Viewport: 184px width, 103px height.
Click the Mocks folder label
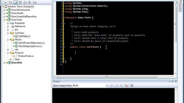pyautogui.click(x=18, y=39)
